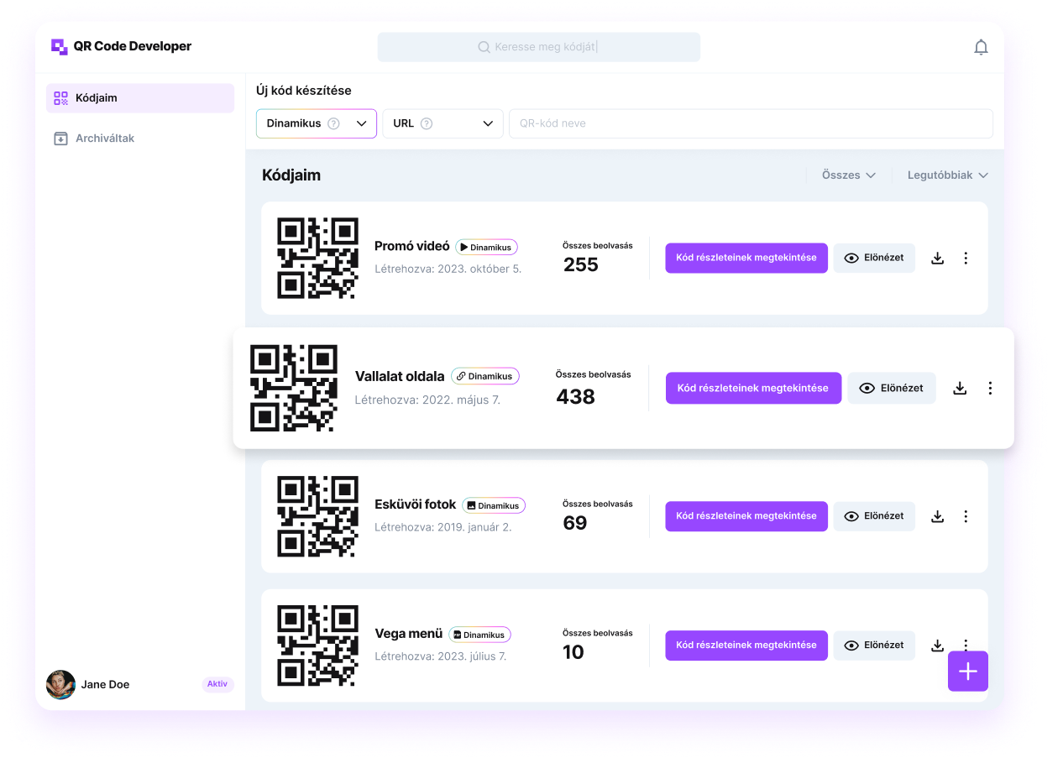Click the QR Code Developer logo icon
Viewport: 1063px width, 758px height.
point(59,47)
